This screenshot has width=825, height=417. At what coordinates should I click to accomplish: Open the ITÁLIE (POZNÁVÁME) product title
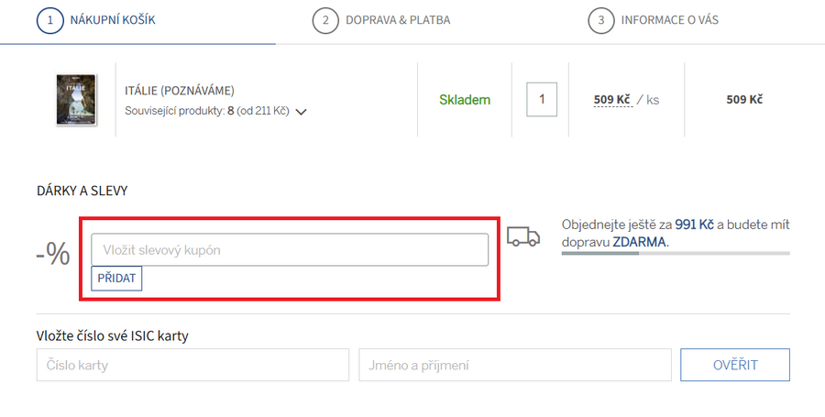point(180,90)
